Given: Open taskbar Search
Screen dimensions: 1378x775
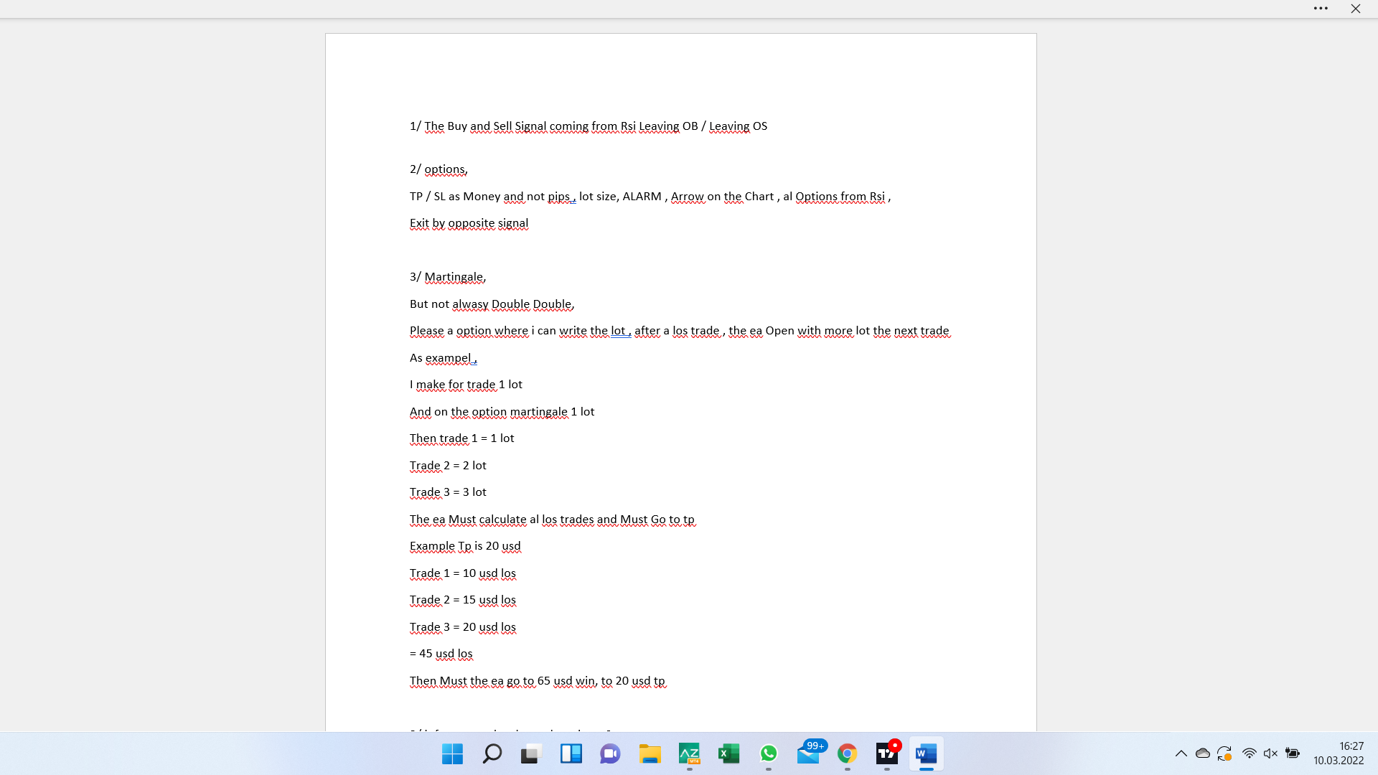Looking at the screenshot, I should coord(492,753).
